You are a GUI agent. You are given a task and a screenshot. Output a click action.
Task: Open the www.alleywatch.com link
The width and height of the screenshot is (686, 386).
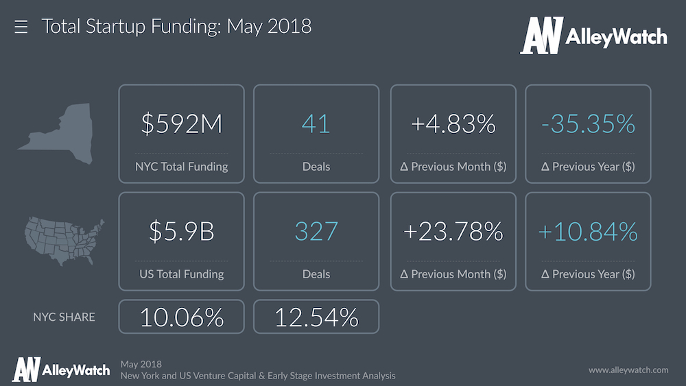pyautogui.click(x=628, y=370)
